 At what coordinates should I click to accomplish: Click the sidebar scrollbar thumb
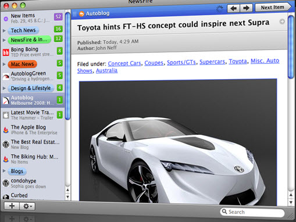coord(67,66)
